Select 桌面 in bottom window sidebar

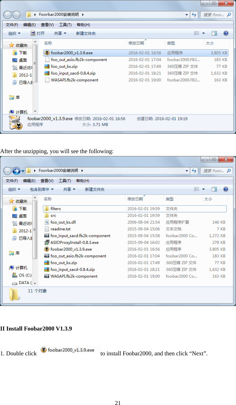19,216
